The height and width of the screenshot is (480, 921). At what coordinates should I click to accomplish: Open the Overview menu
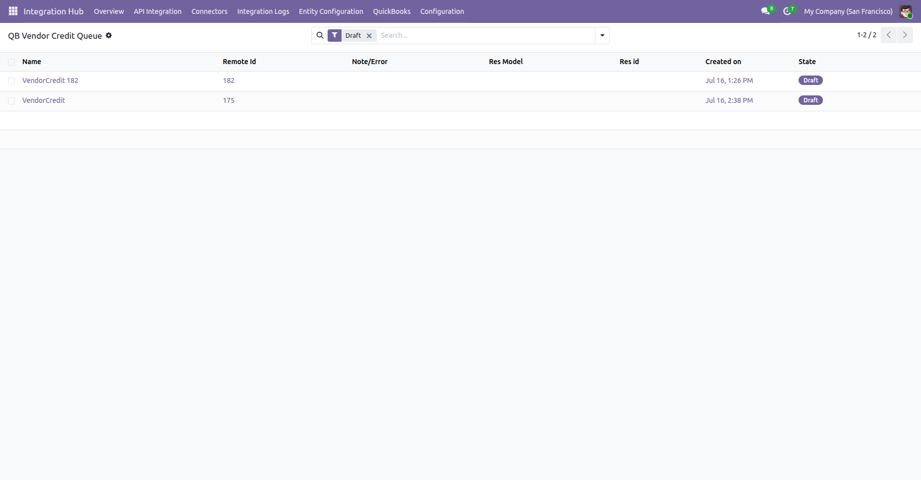coord(109,11)
